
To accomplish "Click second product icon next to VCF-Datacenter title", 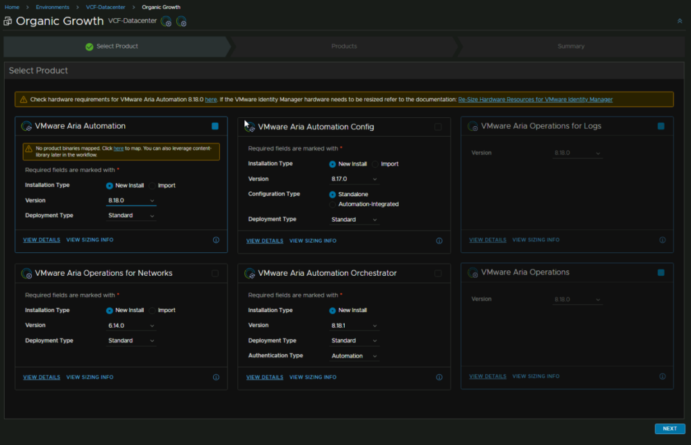I will point(181,21).
